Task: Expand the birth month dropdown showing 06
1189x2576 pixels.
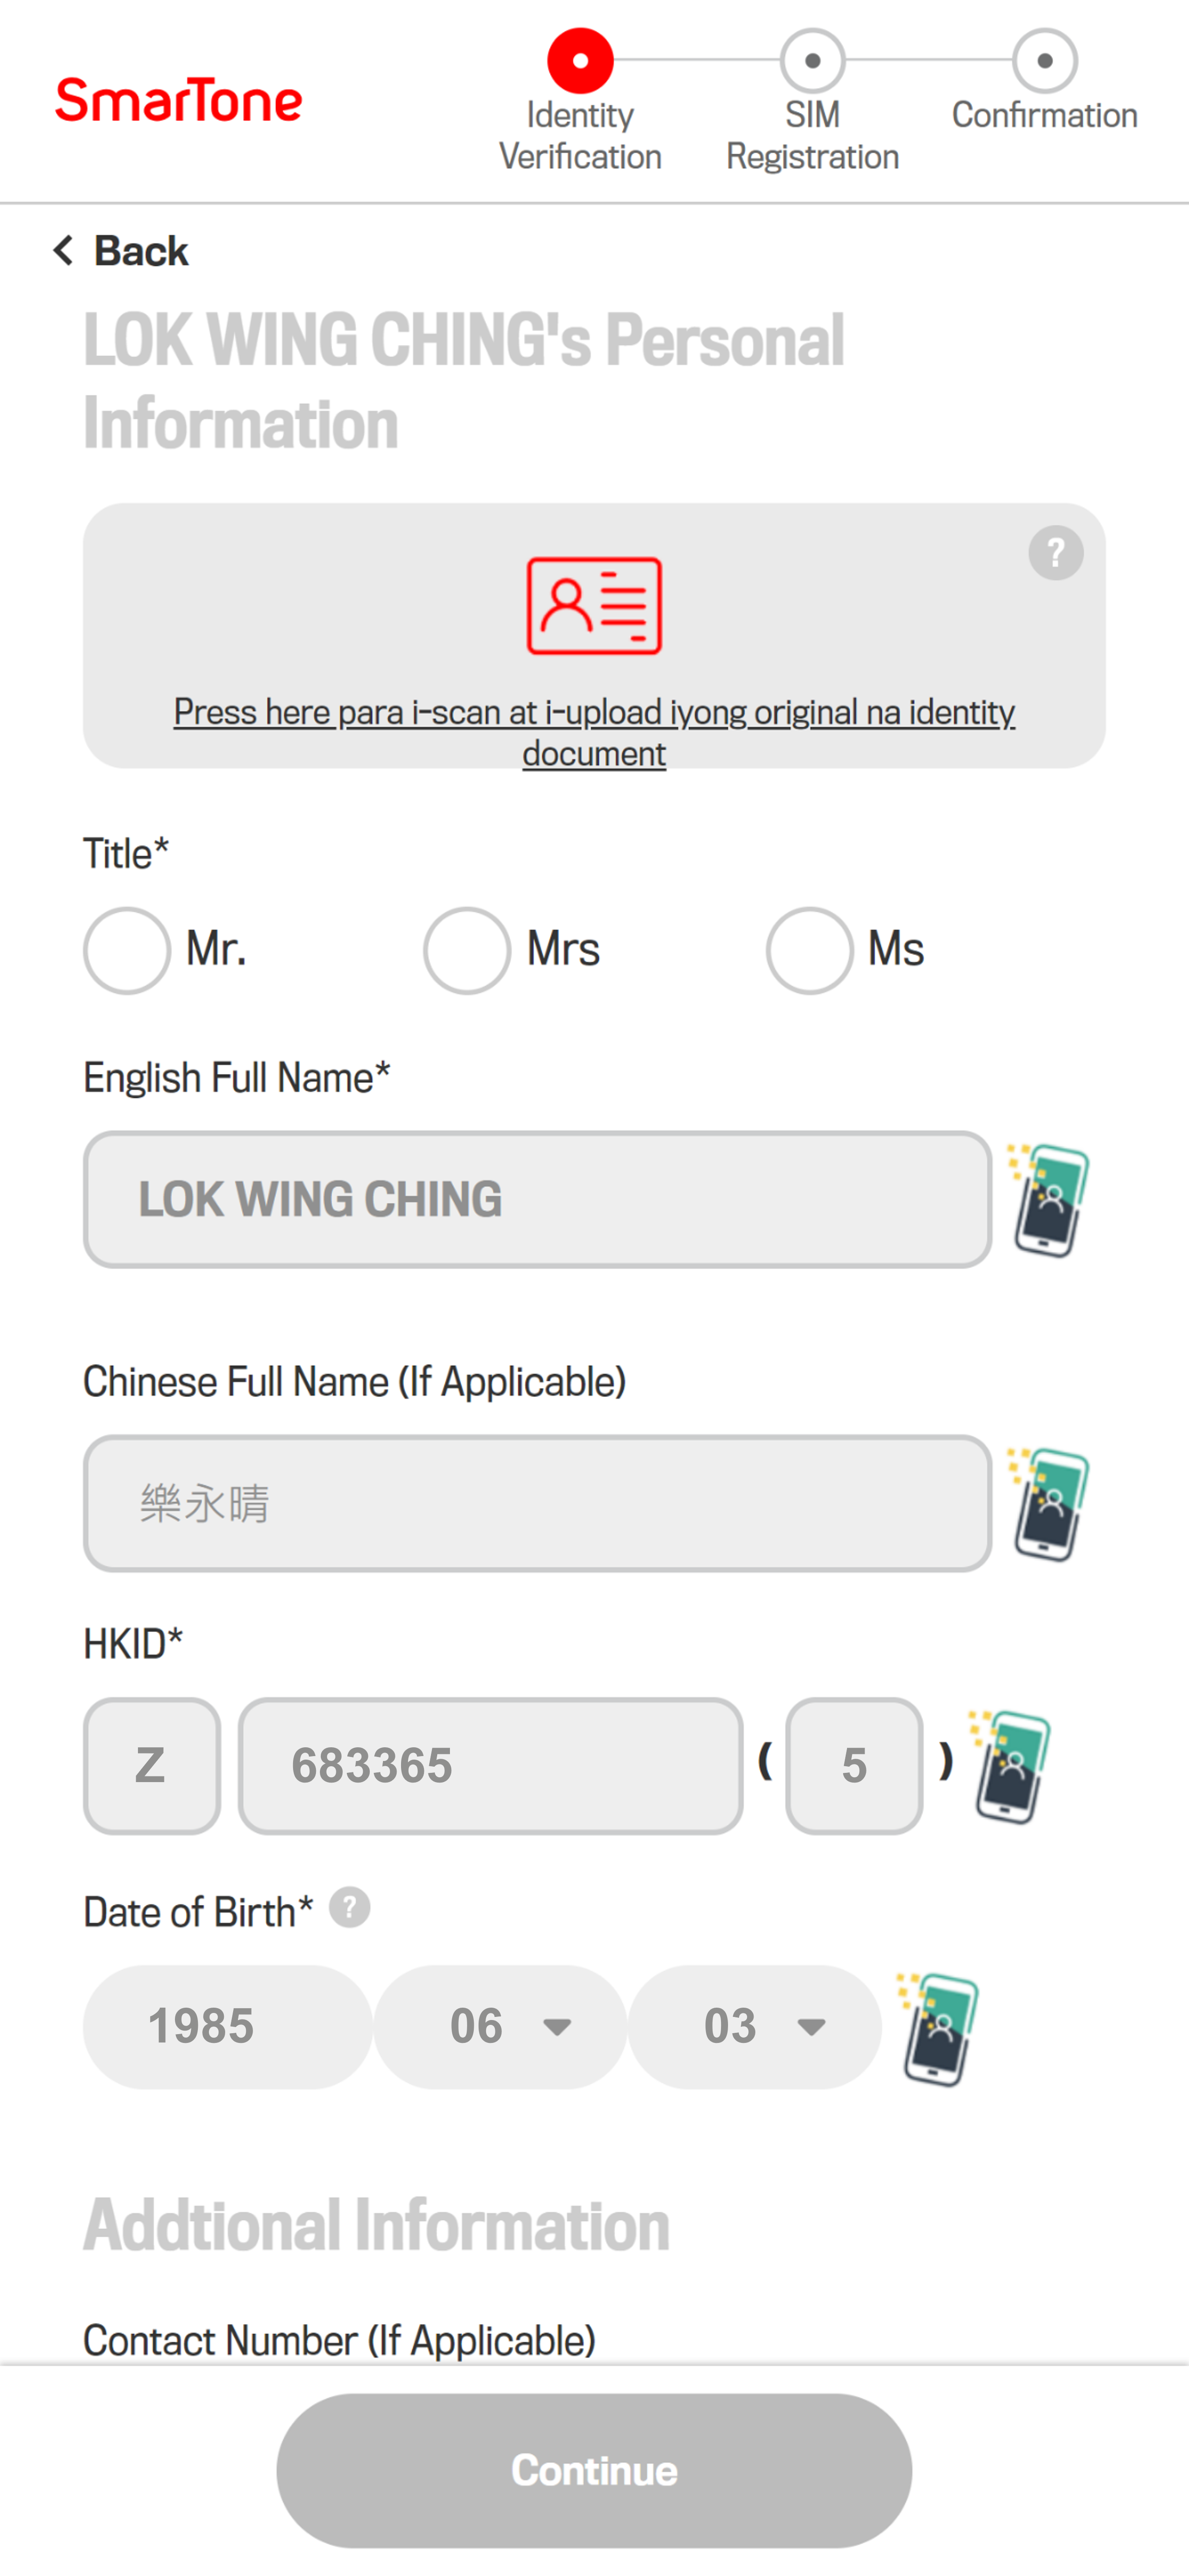Action: [x=501, y=2027]
